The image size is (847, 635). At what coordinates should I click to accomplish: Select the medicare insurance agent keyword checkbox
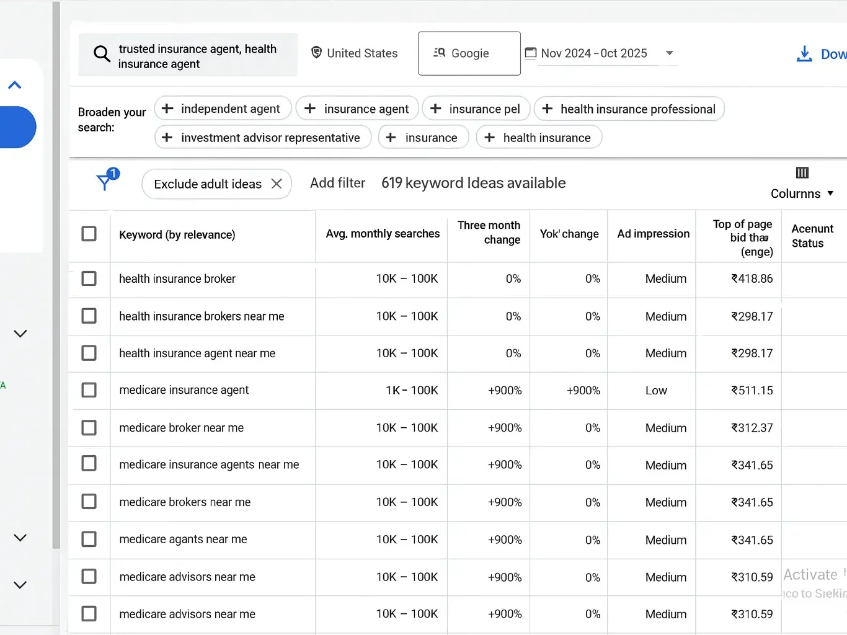(89, 390)
